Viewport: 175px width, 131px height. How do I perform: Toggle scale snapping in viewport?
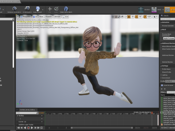click(x=145, y=17)
